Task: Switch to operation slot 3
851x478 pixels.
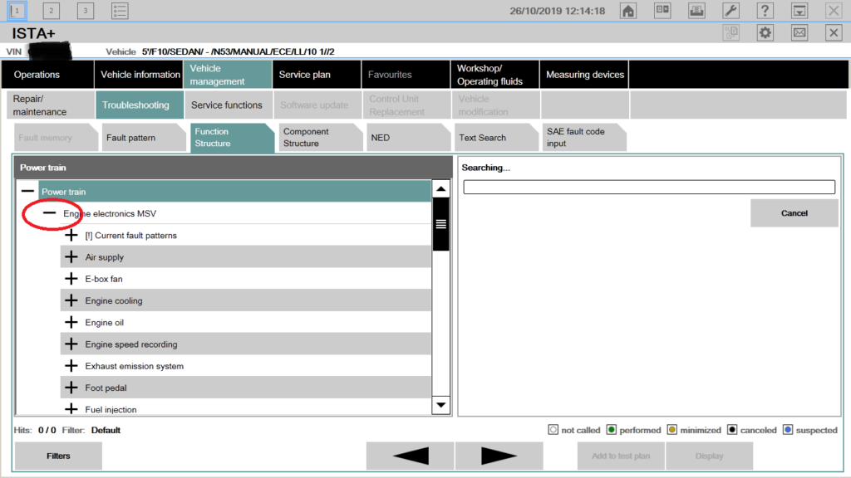Action: pyautogui.click(x=86, y=11)
